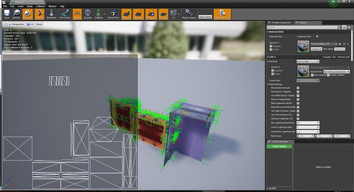The height and width of the screenshot is (192, 354).
Task: Toggle Tangents display
Action: coord(138,14)
